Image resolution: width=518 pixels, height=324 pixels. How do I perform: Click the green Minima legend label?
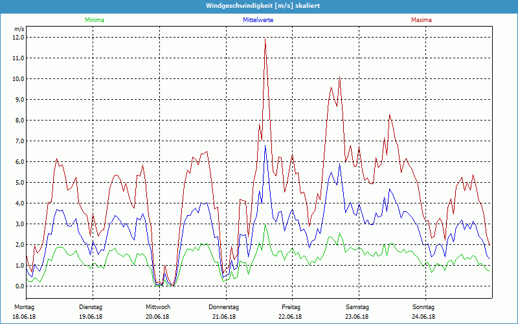pos(95,20)
